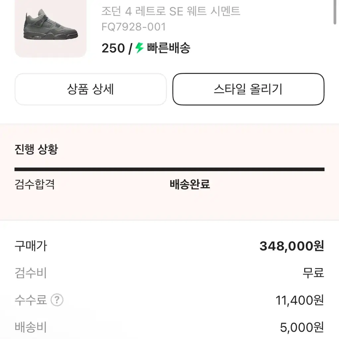Click the 상품 상세 button

click(x=91, y=89)
